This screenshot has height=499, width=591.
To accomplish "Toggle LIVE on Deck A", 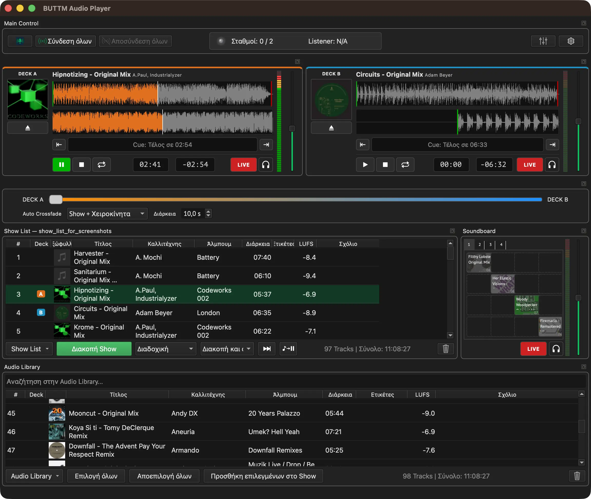I will point(243,165).
